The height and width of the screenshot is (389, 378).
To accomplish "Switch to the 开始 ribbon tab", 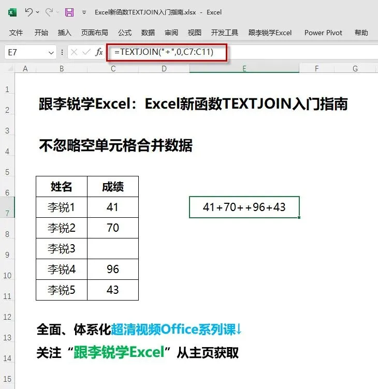I will point(41,33).
